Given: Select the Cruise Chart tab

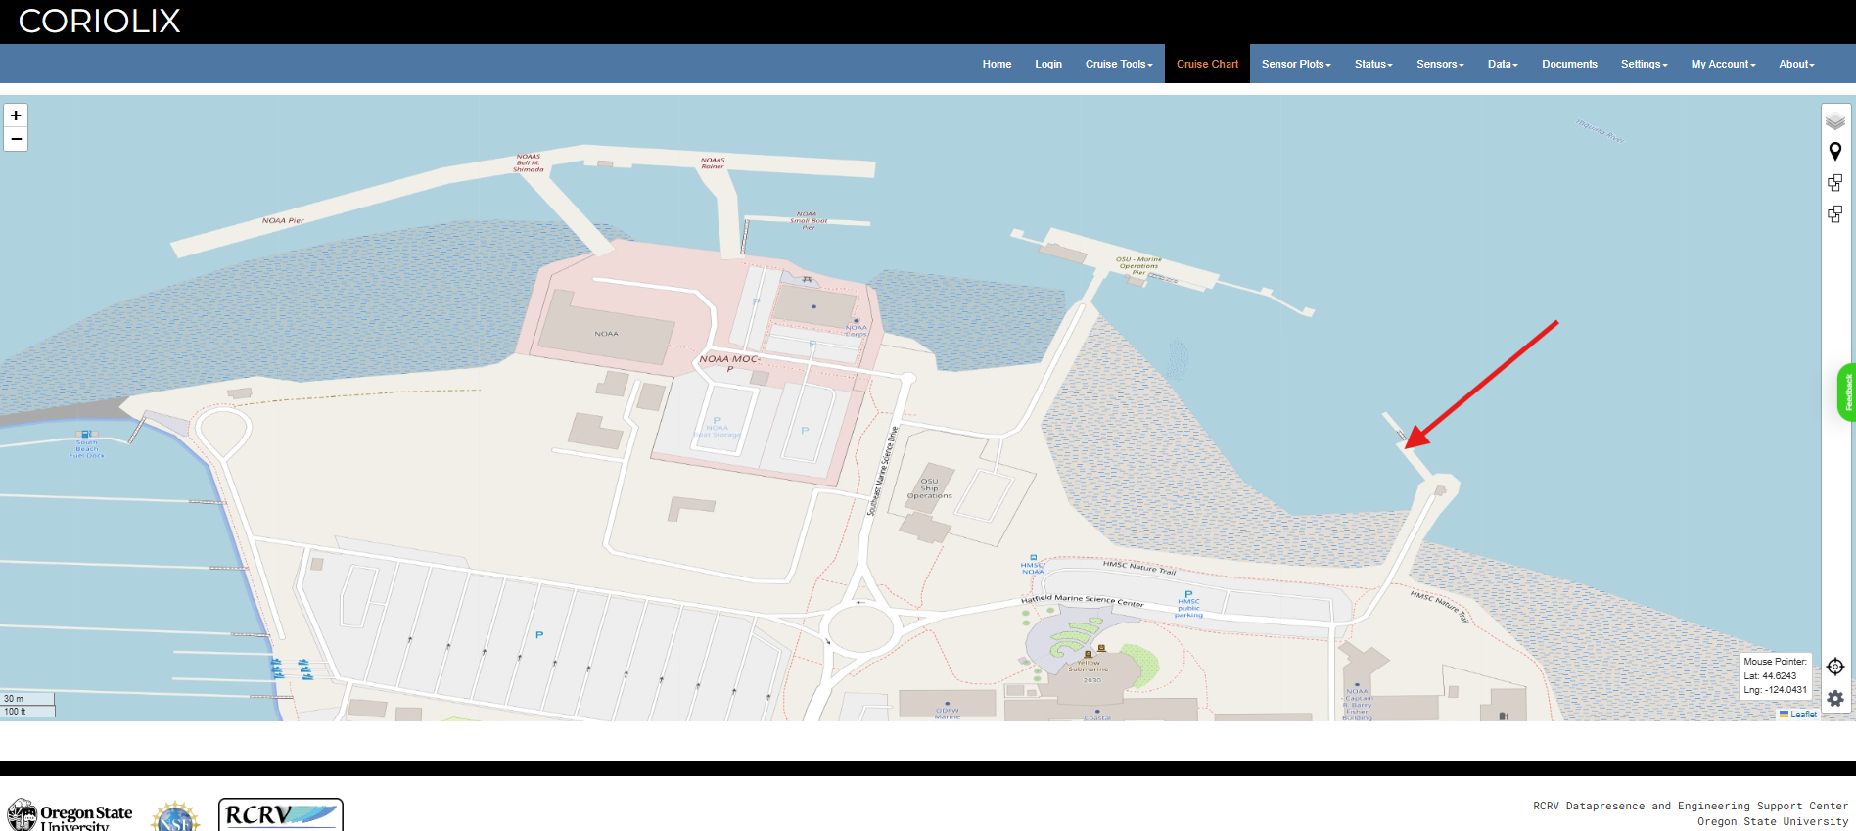Looking at the screenshot, I should [x=1207, y=64].
